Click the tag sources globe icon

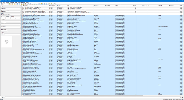(52, 4)
